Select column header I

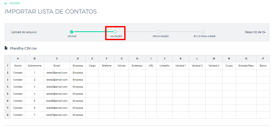click(151, 59)
